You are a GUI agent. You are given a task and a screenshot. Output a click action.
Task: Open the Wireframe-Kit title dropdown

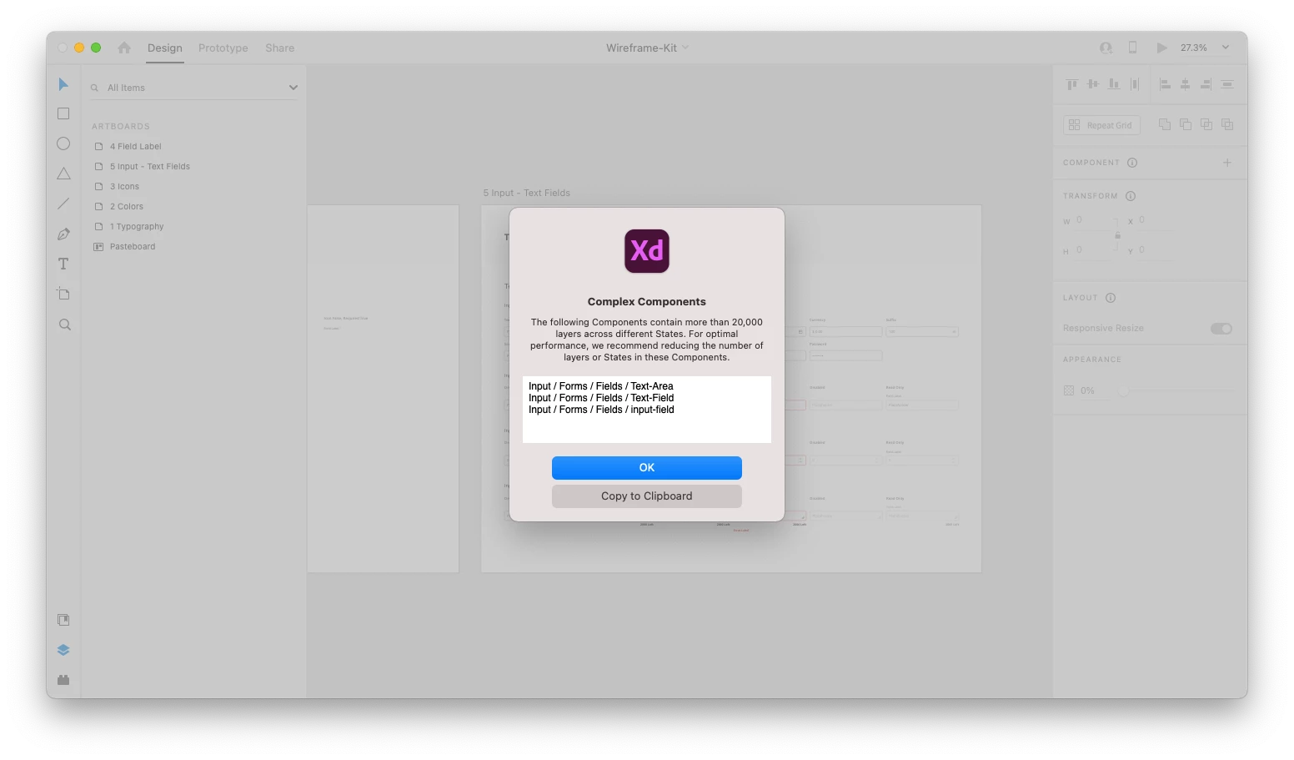685,48
